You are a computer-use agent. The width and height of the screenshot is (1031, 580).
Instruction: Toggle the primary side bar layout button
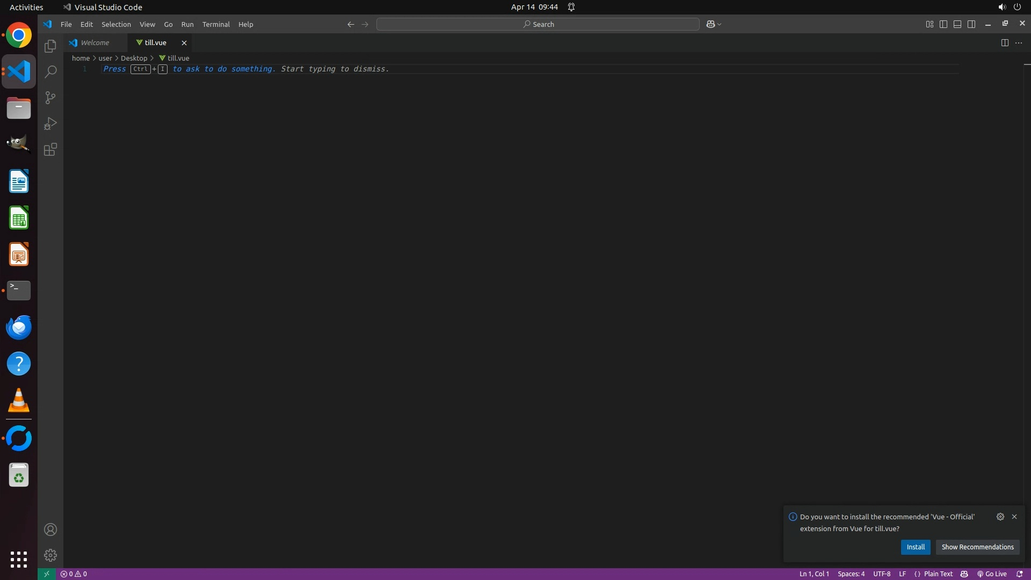click(x=943, y=24)
